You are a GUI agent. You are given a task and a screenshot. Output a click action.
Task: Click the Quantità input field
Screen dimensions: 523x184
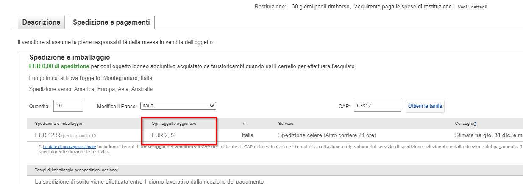pyautogui.click(x=69, y=106)
